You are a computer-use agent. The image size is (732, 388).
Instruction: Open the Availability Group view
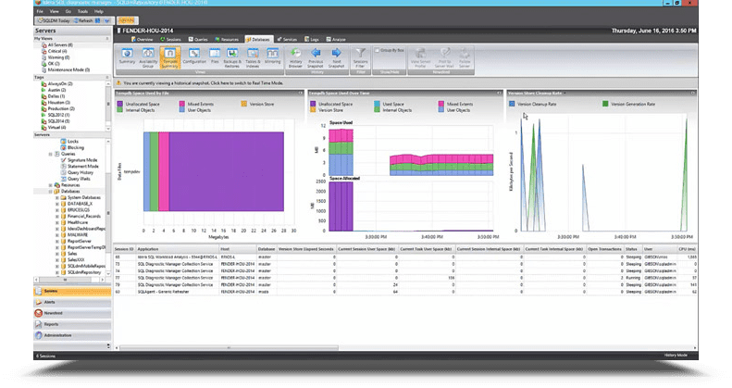[148, 57]
